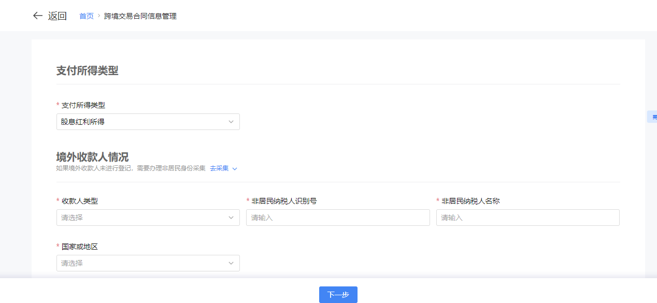The width and height of the screenshot is (657, 303).
Task: Expand the chevron next to 去采集
Action: [235, 169]
